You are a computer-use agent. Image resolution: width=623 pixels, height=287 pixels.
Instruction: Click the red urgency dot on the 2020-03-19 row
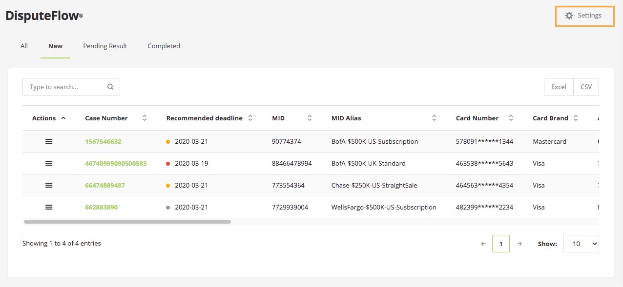[x=168, y=163]
